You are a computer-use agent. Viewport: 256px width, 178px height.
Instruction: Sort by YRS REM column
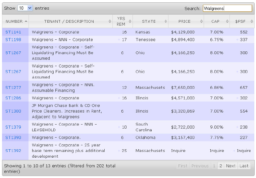point(122,21)
